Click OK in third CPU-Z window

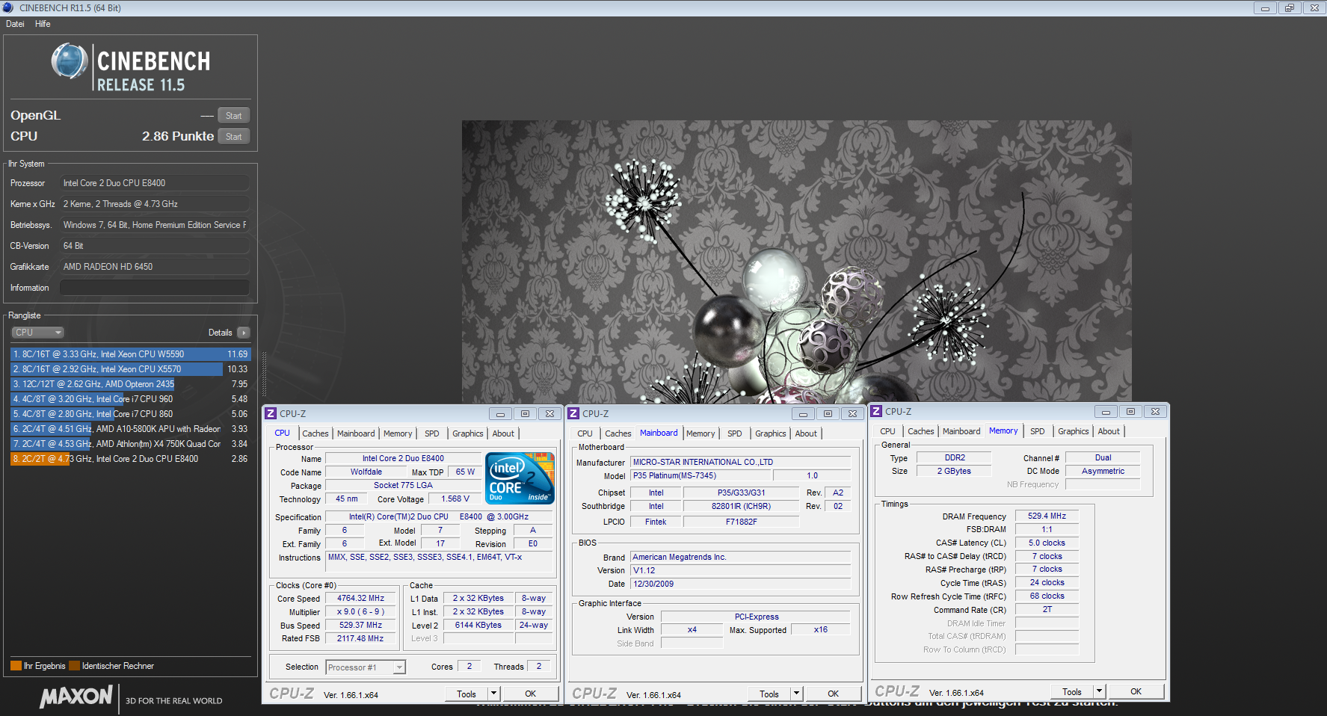[1136, 692]
